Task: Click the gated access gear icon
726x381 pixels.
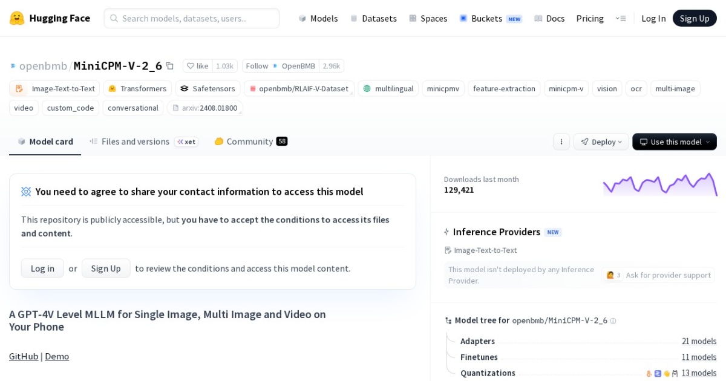Action: [26, 191]
